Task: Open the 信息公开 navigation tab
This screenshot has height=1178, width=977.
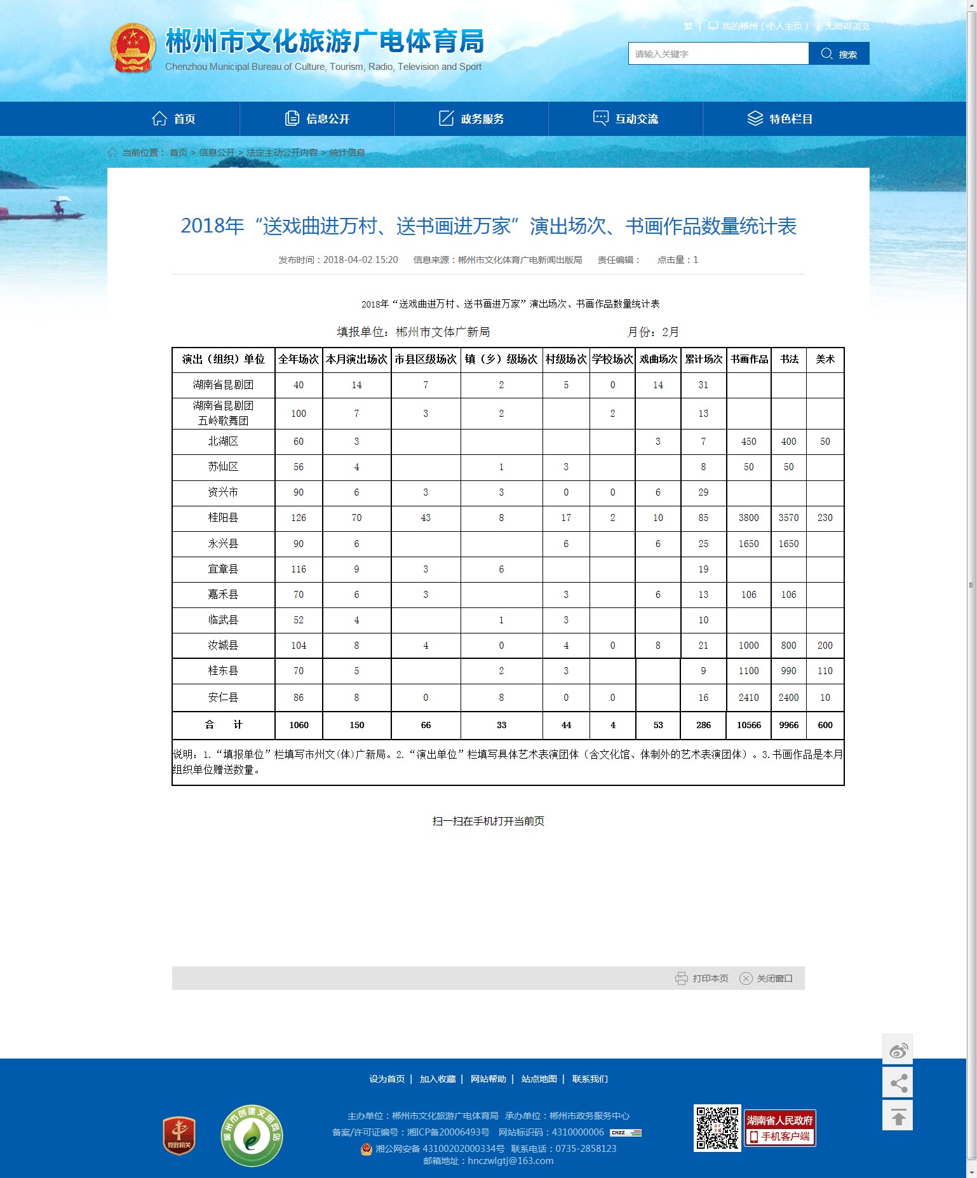Action: pos(317,119)
